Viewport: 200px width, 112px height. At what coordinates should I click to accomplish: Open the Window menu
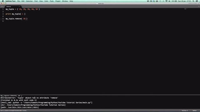tap(65, 1)
